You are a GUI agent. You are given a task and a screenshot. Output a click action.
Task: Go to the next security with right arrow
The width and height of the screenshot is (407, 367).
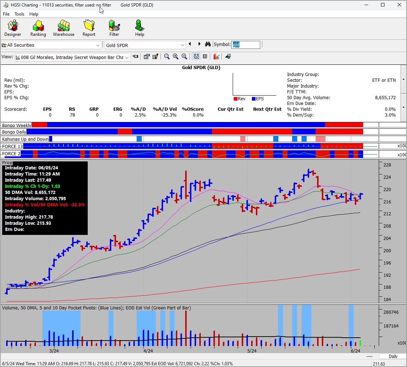199,44
